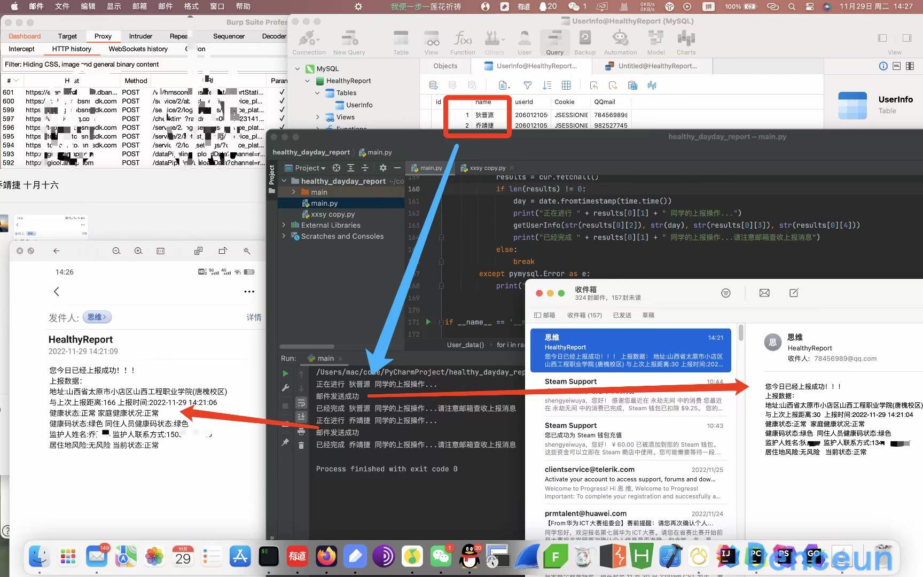
Task: Click the trash clear-output icon in Run console
Action: point(301,445)
